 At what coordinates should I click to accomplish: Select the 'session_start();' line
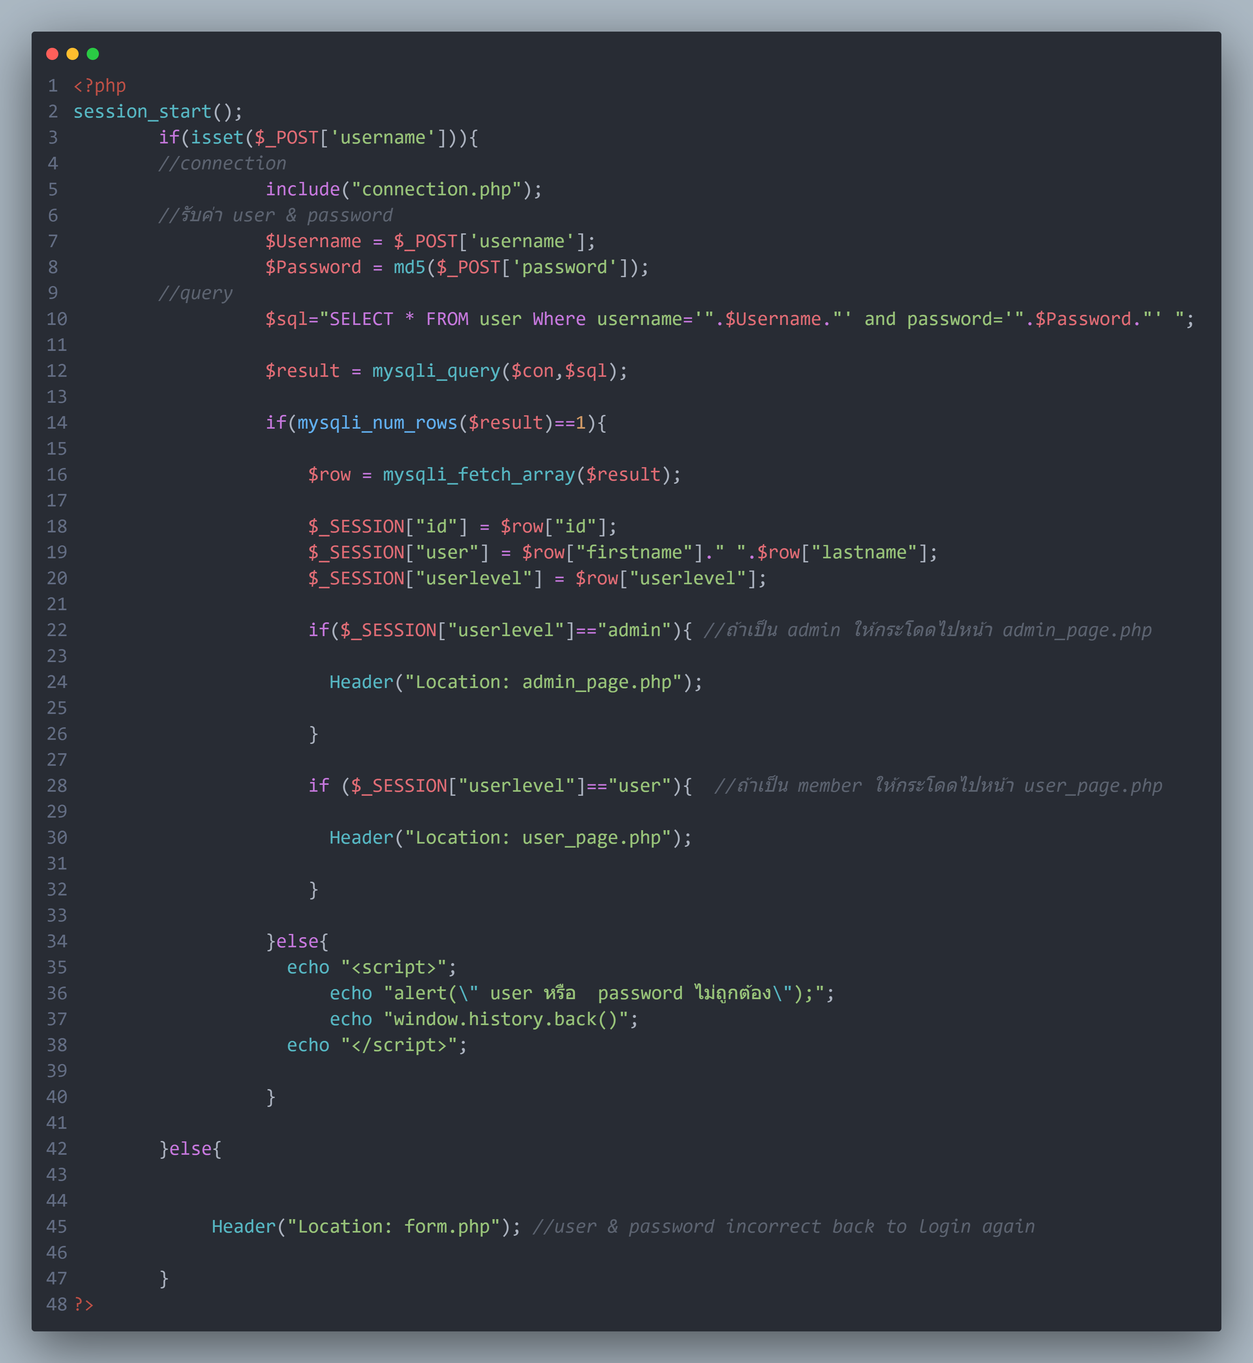point(158,111)
